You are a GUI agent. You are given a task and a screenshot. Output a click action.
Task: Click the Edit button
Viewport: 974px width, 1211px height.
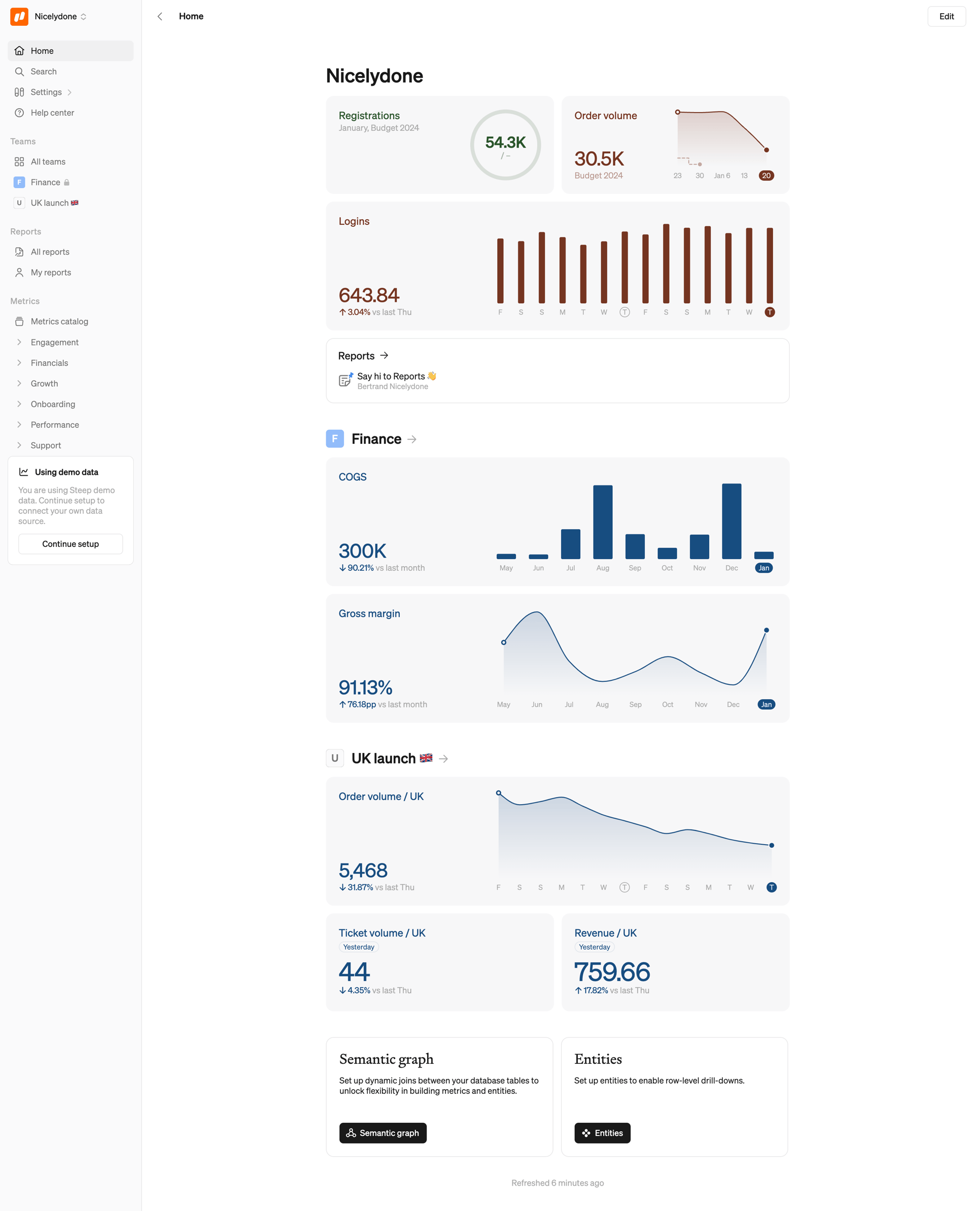coord(946,16)
